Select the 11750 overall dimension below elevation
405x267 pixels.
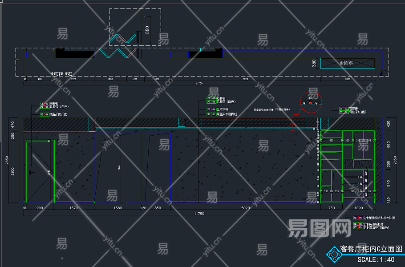[199, 214]
